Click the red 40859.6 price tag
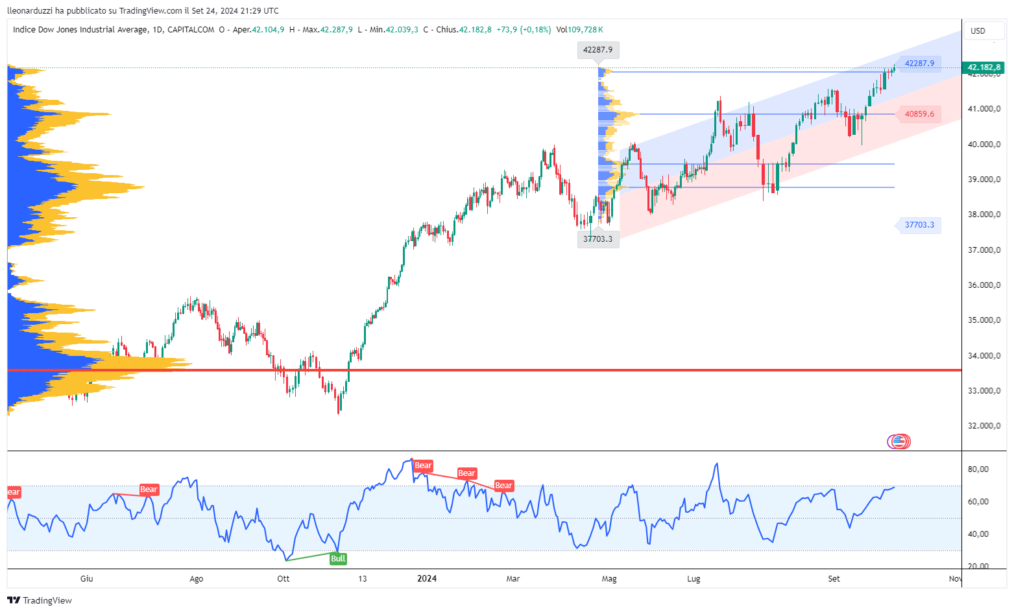This screenshot has height=612, width=1014. tap(919, 114)
